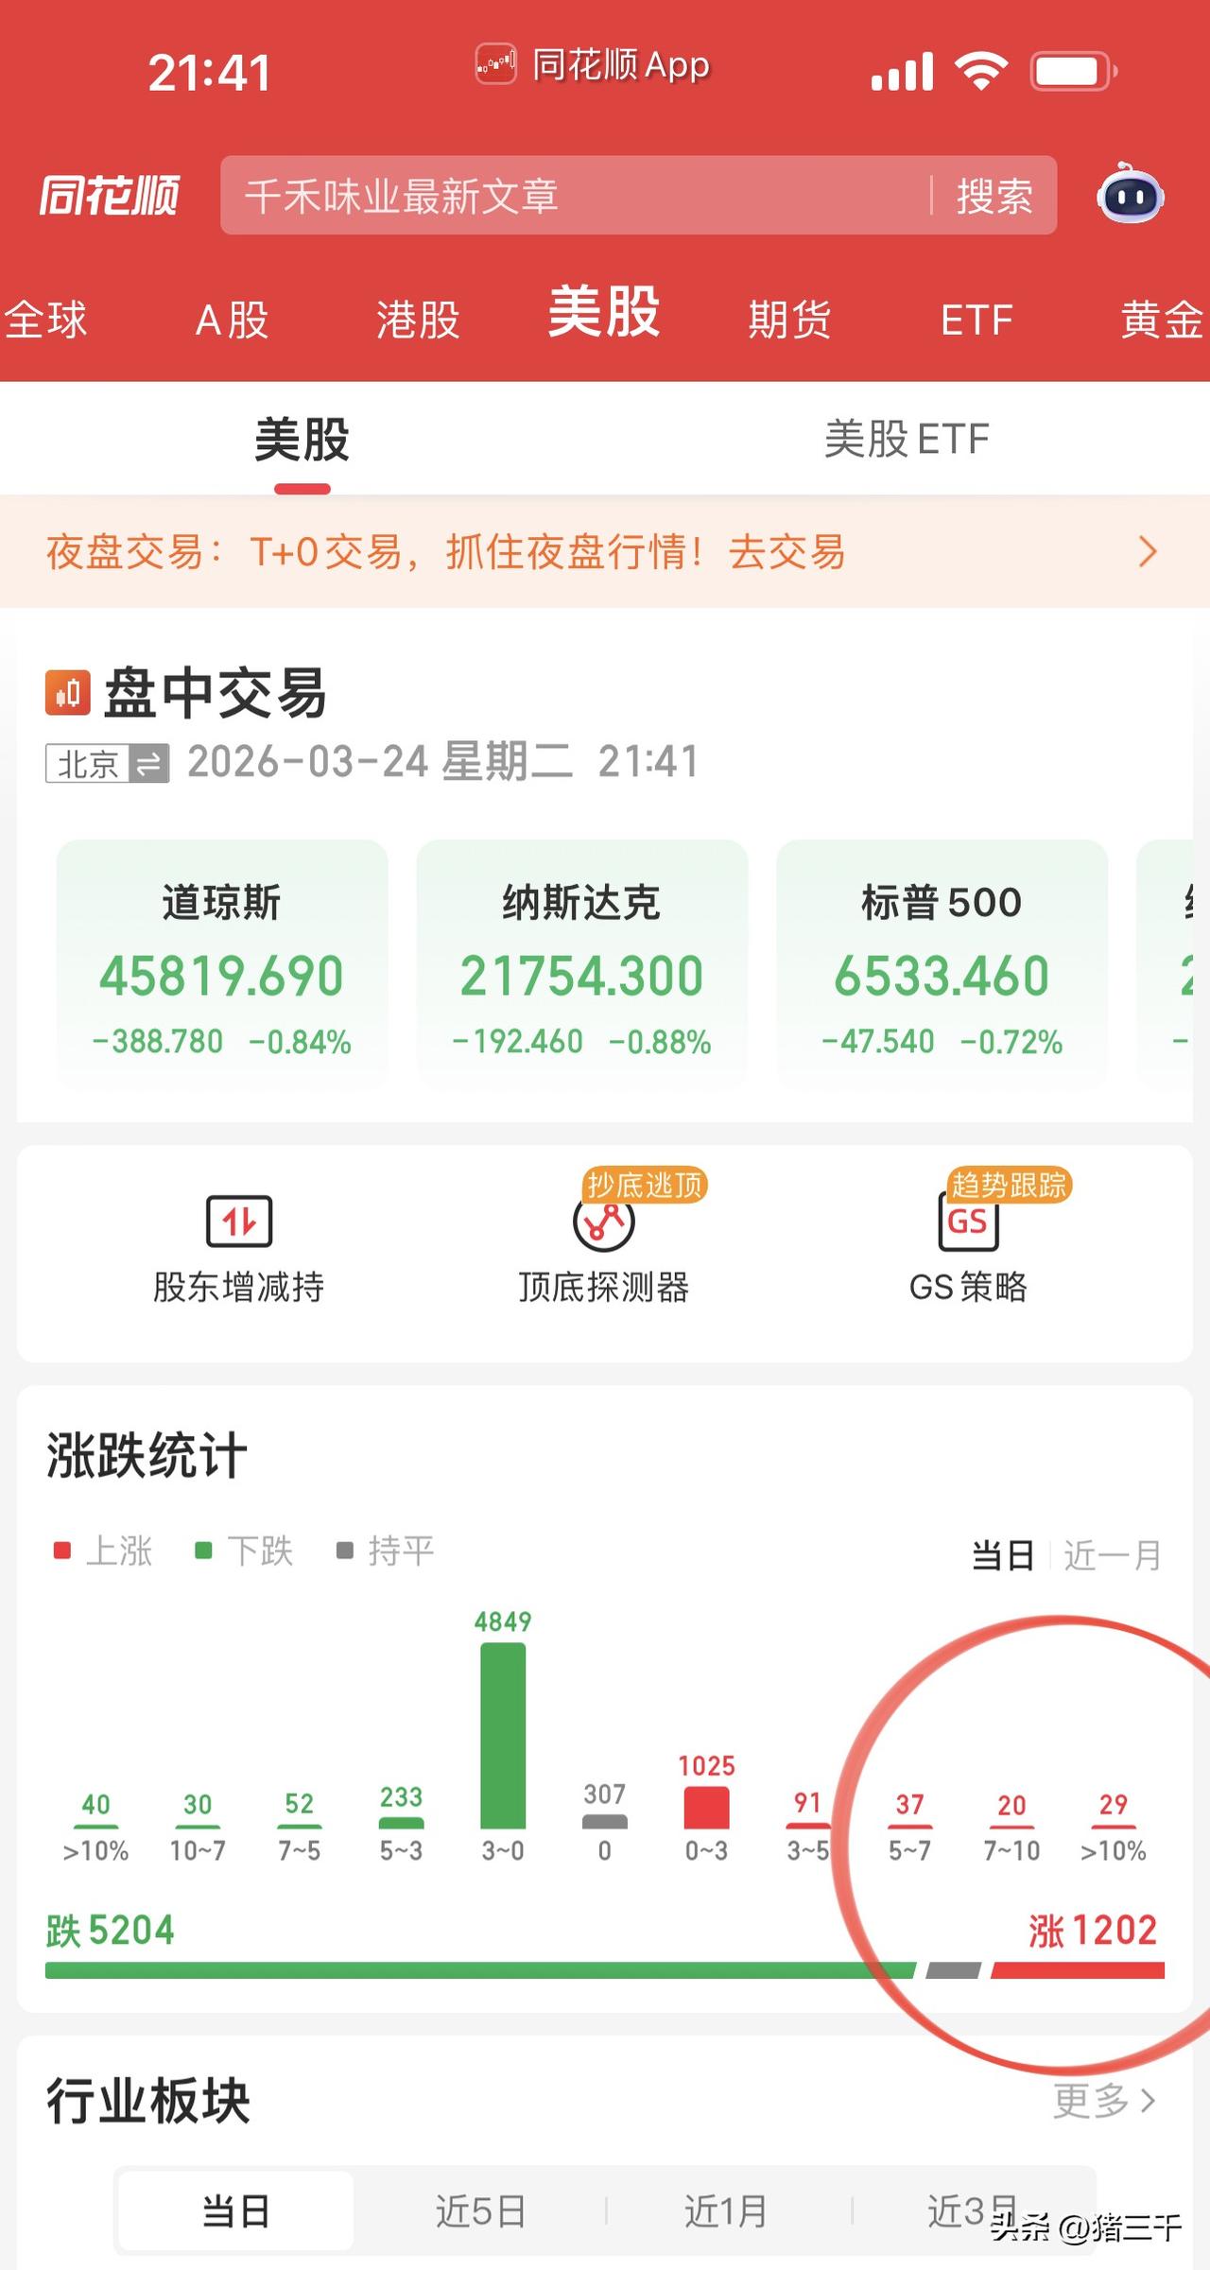Switch to the 黄金 tab

pos(1163,320)
